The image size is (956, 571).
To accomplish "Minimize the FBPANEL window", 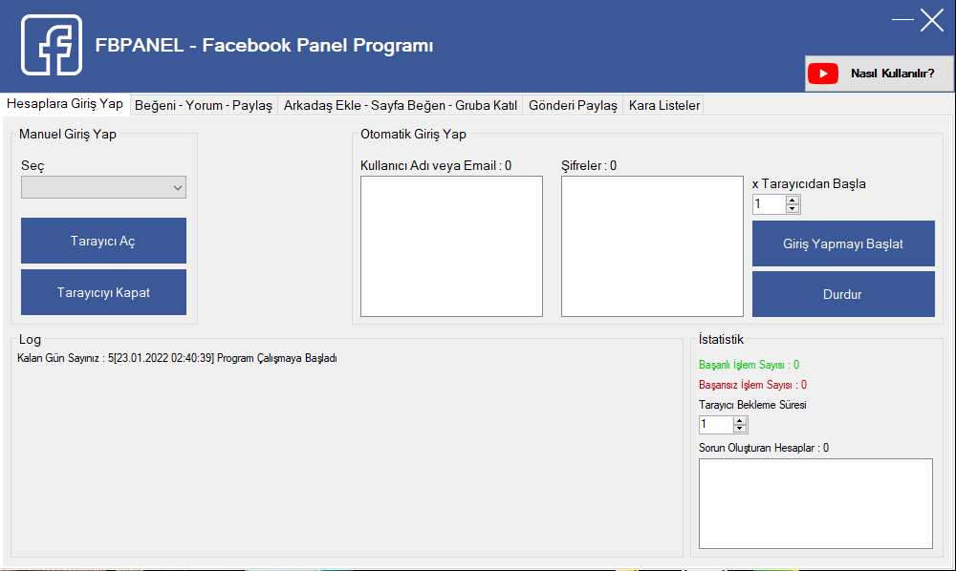I will pyautogui.click(x=902, y=20).
